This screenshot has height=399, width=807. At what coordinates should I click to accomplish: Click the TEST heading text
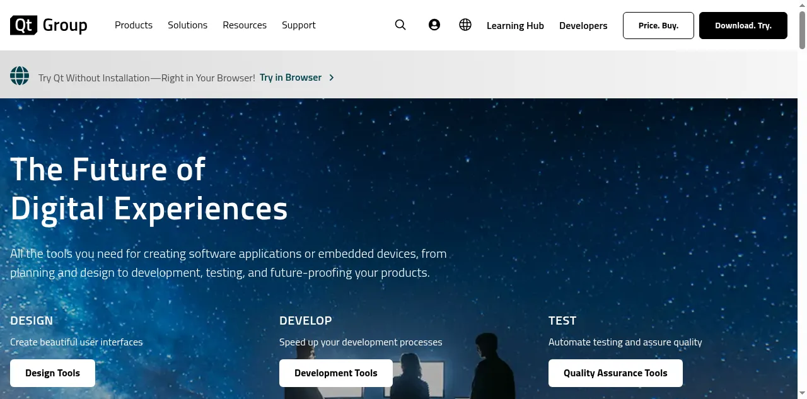[562, 321]
